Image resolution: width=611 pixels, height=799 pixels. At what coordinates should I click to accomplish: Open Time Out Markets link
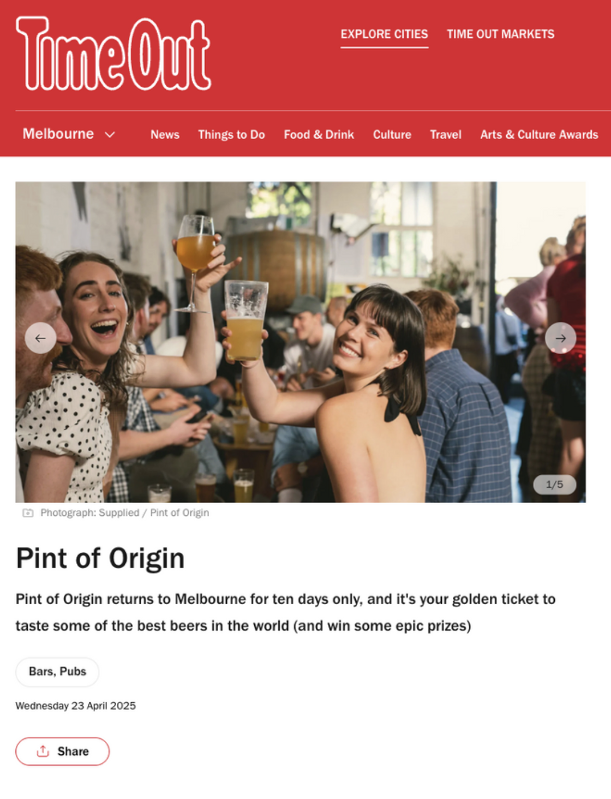coord(500,34)
